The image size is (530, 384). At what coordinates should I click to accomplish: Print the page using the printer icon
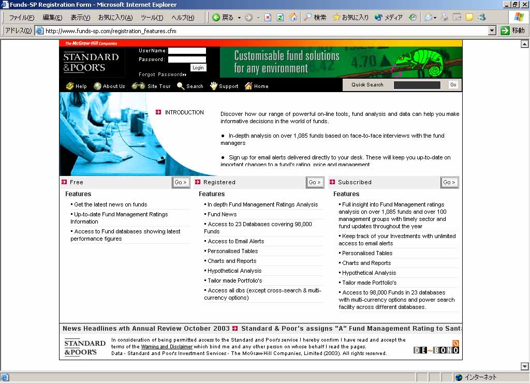pyautogui.click(x=445, y=18)
